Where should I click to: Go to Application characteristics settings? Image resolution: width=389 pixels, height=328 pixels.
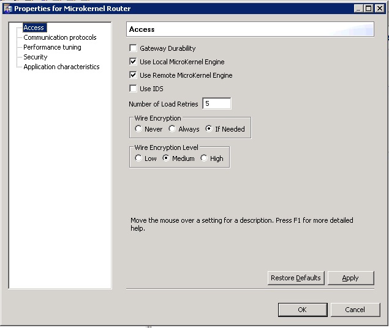pyautogui.click(x=61, y=67)
